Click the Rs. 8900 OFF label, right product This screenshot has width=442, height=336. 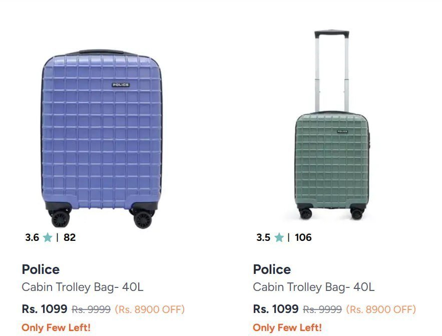pyautogui.click(x=381, y=309)
